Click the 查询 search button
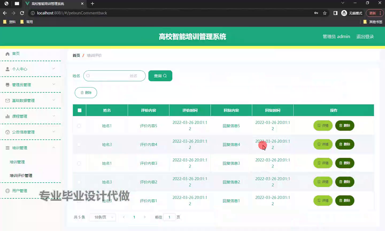Viewport: 385px width, 231px height. point(160,76)
